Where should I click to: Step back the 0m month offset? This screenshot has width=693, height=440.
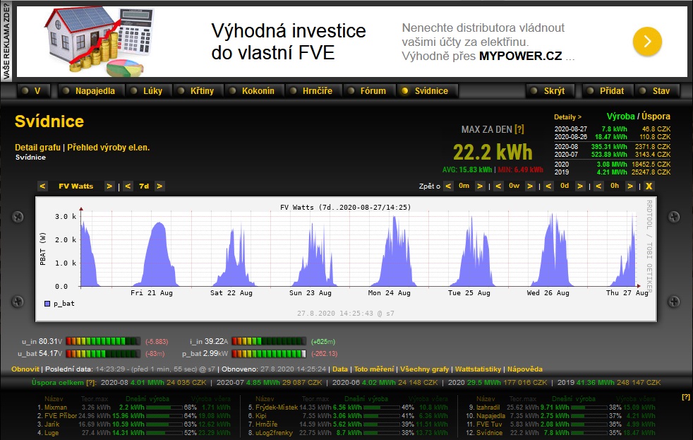pyautogui.click(x=448, y=186)
